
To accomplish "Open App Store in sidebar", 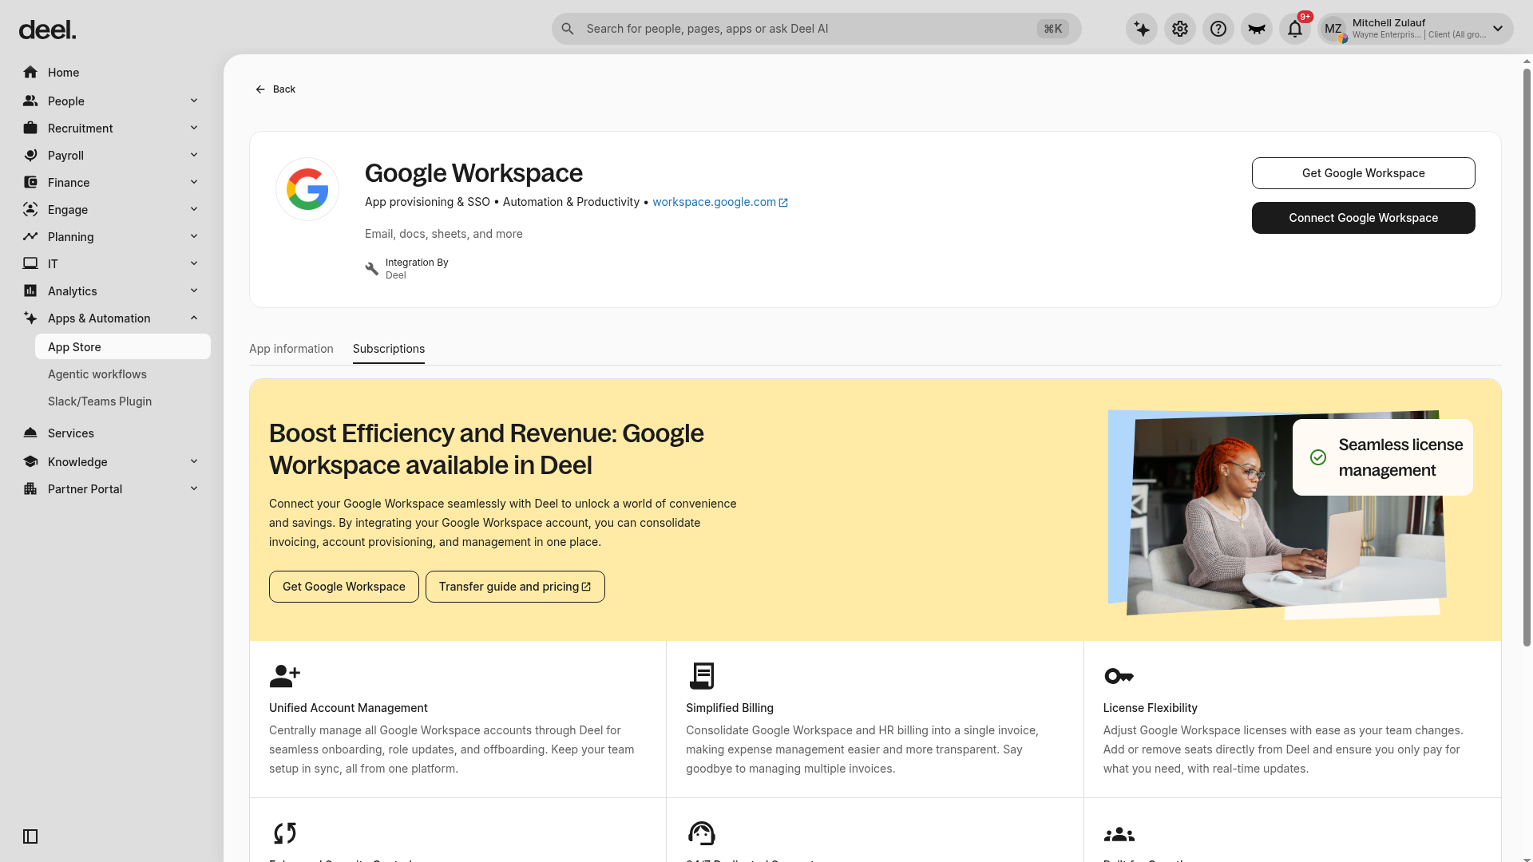I will point(123,346).
